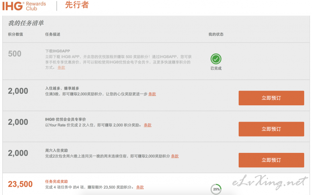
Task: Click the 积分数值 column header
Action: (x=16, y=34)
